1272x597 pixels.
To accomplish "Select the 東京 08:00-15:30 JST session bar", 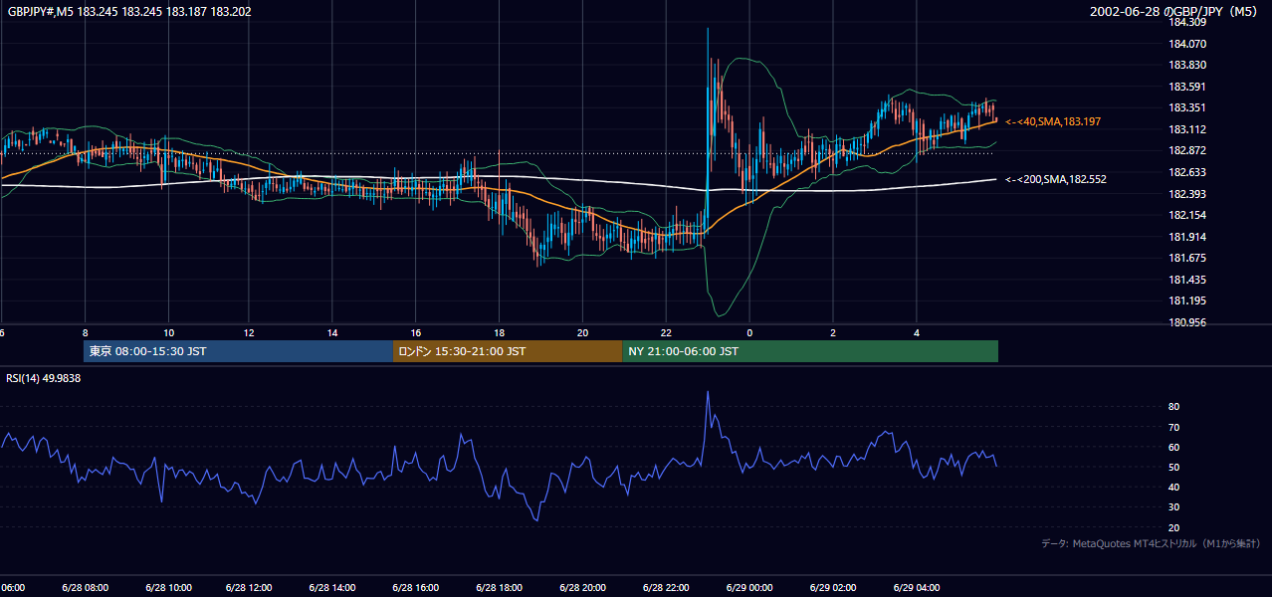I will coord(239,351).
